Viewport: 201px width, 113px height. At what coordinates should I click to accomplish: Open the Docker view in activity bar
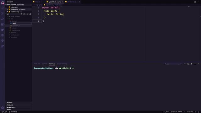[3, 30]
